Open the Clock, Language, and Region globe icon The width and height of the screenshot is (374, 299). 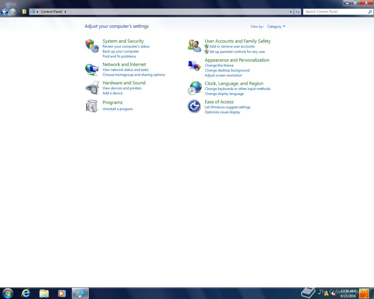[x=194, y=88]
